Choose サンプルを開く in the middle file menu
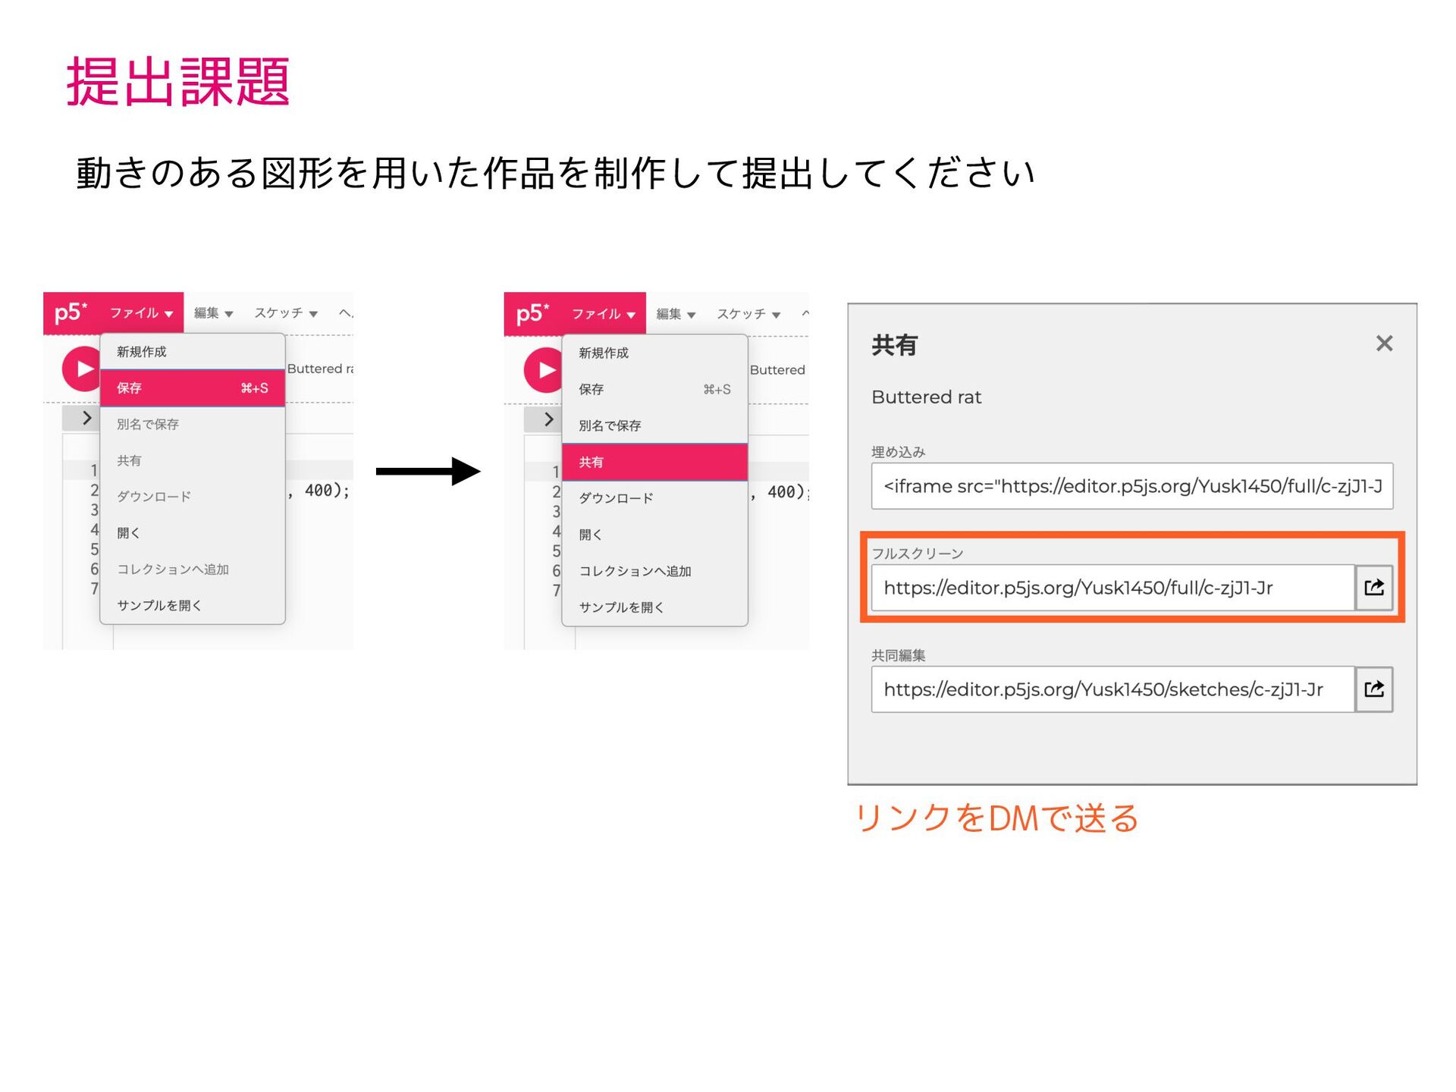 coord(621,607)
